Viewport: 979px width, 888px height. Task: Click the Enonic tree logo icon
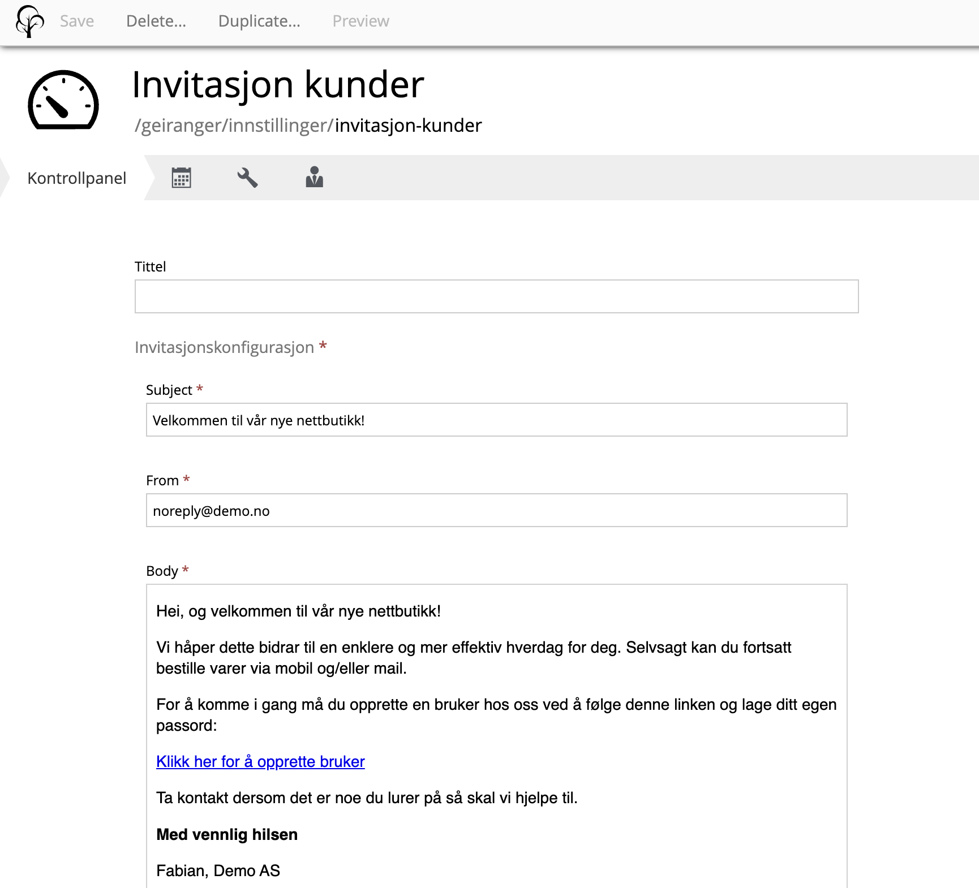[29, 21]
